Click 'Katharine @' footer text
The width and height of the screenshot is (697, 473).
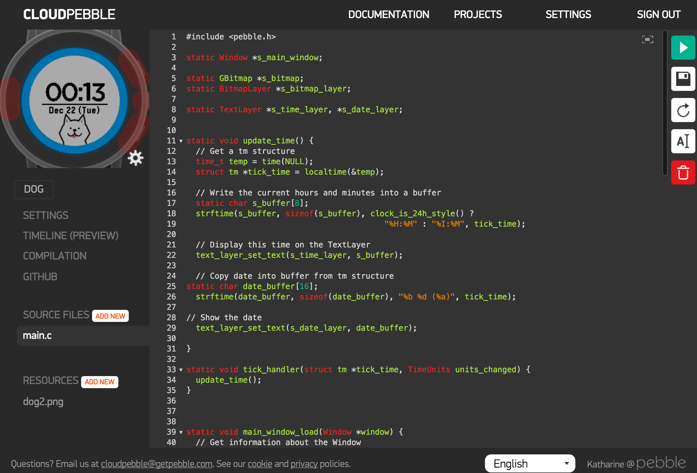coord(610,464)
